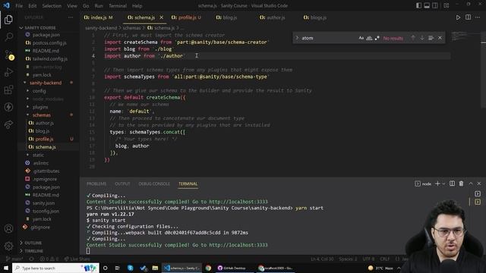Maximize terminal panel with up chevron
This screenshot has height=273, width=486.
471,184
